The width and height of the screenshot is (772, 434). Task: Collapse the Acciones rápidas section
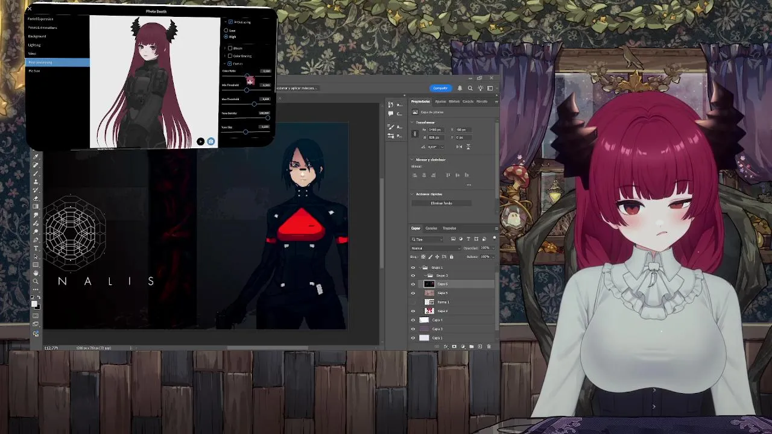click(412, 194)
